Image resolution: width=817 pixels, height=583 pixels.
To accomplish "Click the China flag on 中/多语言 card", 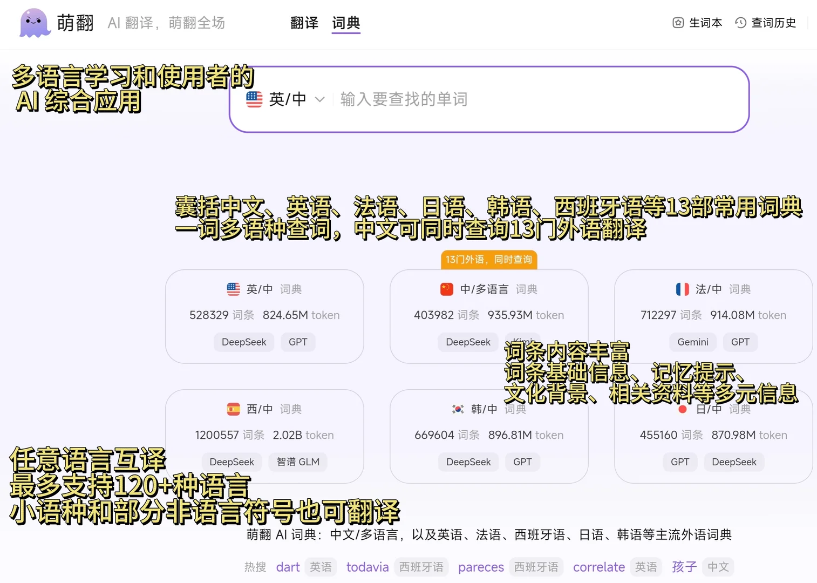I will [446, 289].
